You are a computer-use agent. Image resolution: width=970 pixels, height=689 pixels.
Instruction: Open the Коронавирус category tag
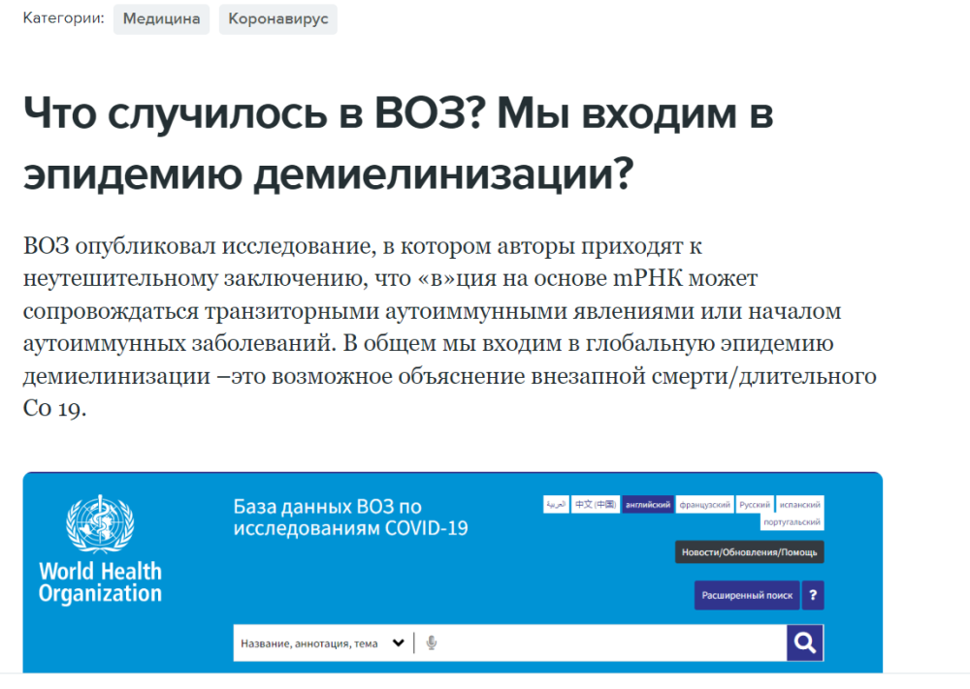coord(277,19)
